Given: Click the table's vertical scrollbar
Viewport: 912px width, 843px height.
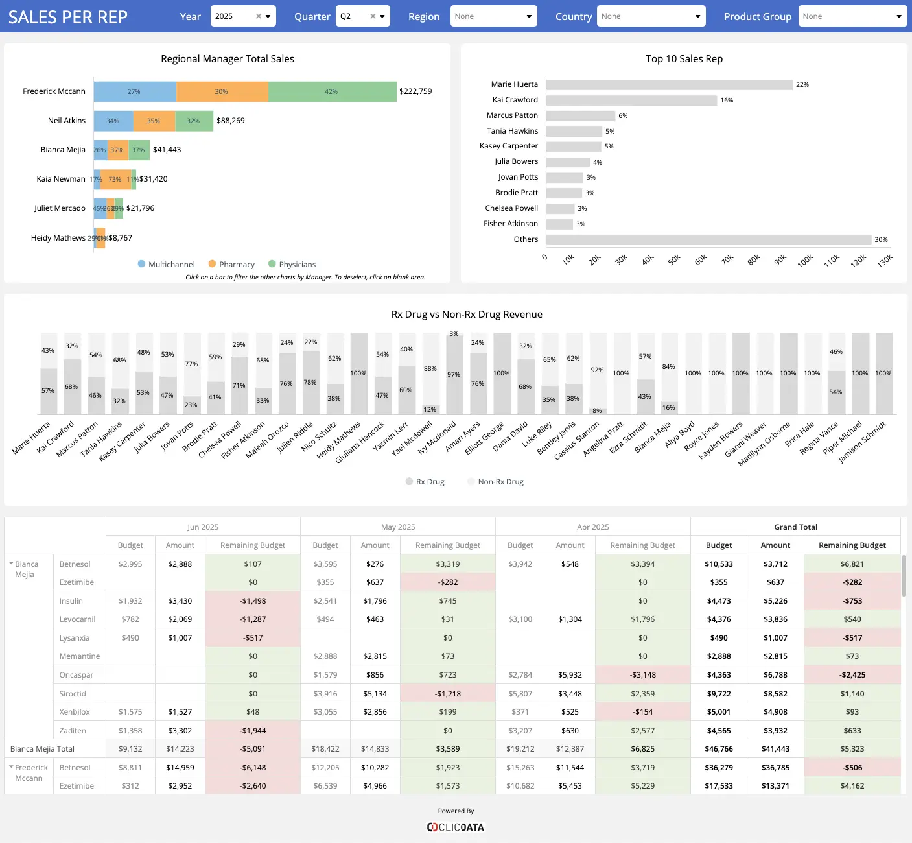Looking at the screenshot, I should click(904, 576).
